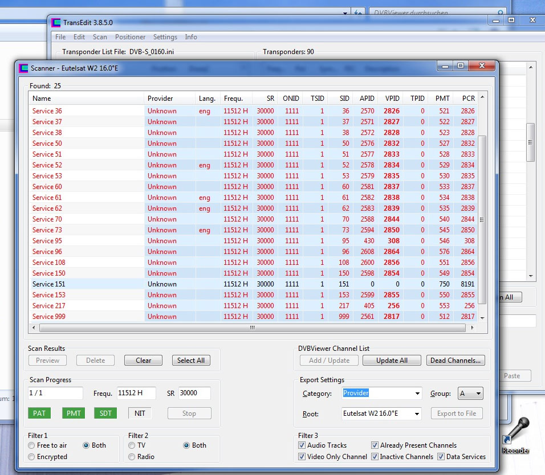Click the SR input field
545x475 pixels.
194,393
